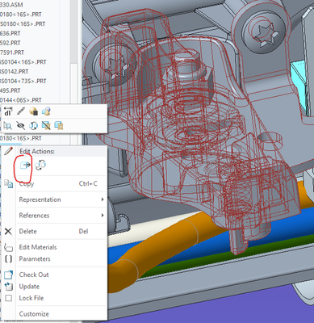Choose Copy from the context menu
314x323 pixels.
coord(62,184)
